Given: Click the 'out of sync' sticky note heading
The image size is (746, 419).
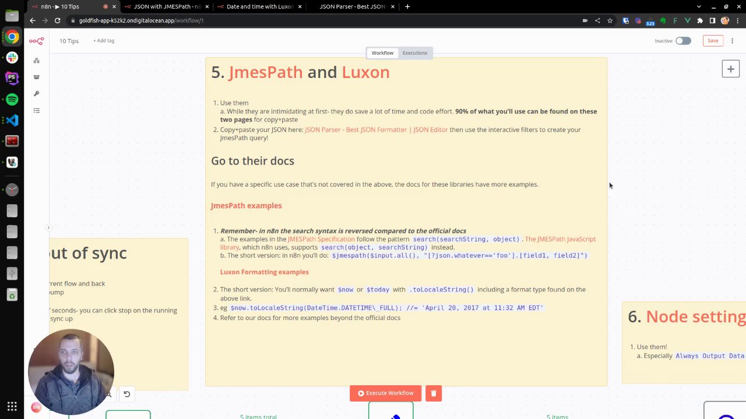Looking at the screenshot, I should pyautogui.click(x=88, y=253).
